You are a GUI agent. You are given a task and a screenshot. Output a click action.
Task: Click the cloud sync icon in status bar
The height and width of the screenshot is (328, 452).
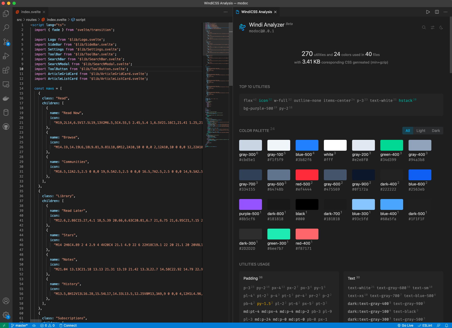[x=34, y=326]
